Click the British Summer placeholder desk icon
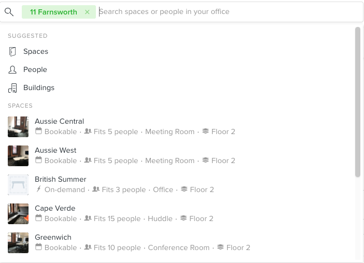This screenshot has width=364, height=263. coord(18,185)
